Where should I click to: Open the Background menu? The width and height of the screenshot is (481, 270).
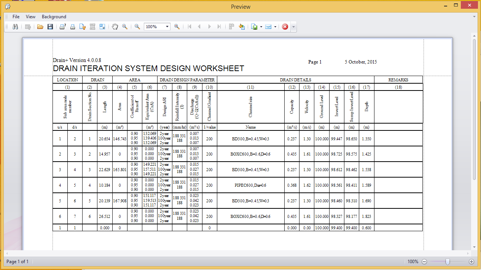tap(54, 17)
